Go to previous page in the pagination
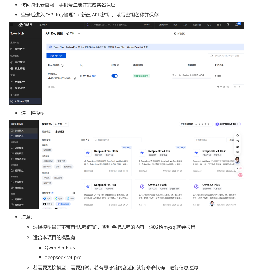The height and width of the screenshot is (277, 263). [x=239, y=87]
